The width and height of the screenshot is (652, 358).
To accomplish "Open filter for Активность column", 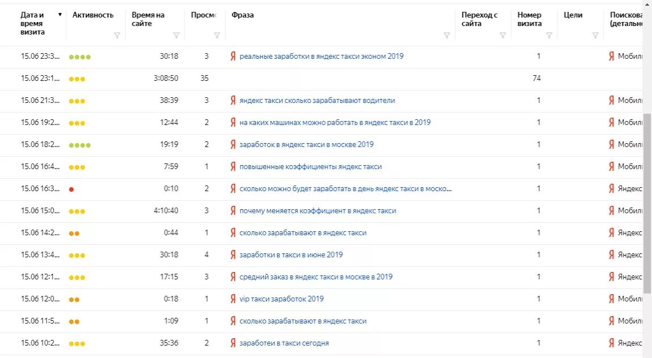I will 117,36.
